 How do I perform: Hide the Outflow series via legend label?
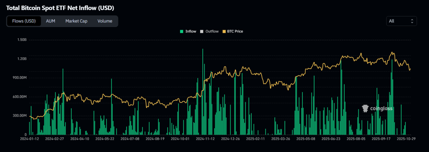(212, 31)
